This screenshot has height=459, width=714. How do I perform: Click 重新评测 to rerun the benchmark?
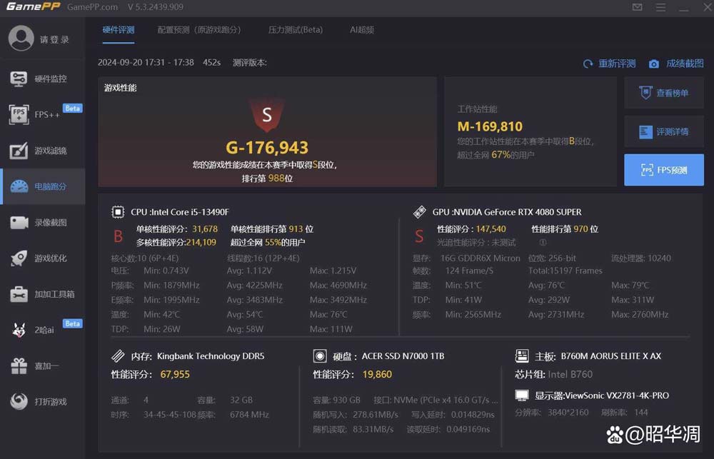tap(609, 64)
